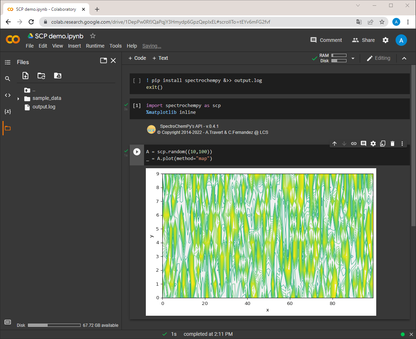Viewport: 416px width, 339px height.
Task: Run the A.plot cell
Action: [x=137, y=152]
